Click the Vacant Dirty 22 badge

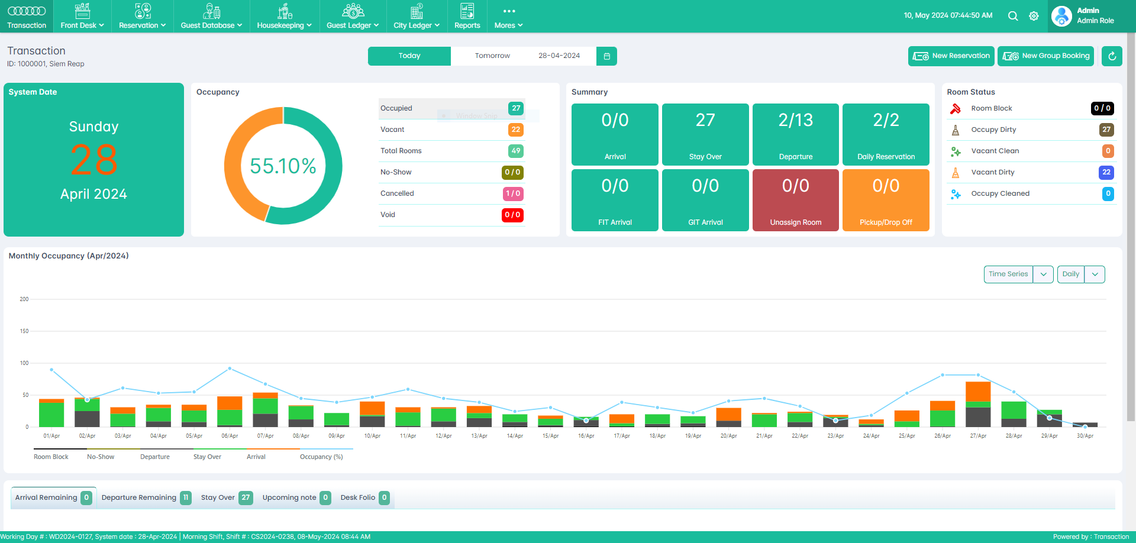pos(1106,172)
